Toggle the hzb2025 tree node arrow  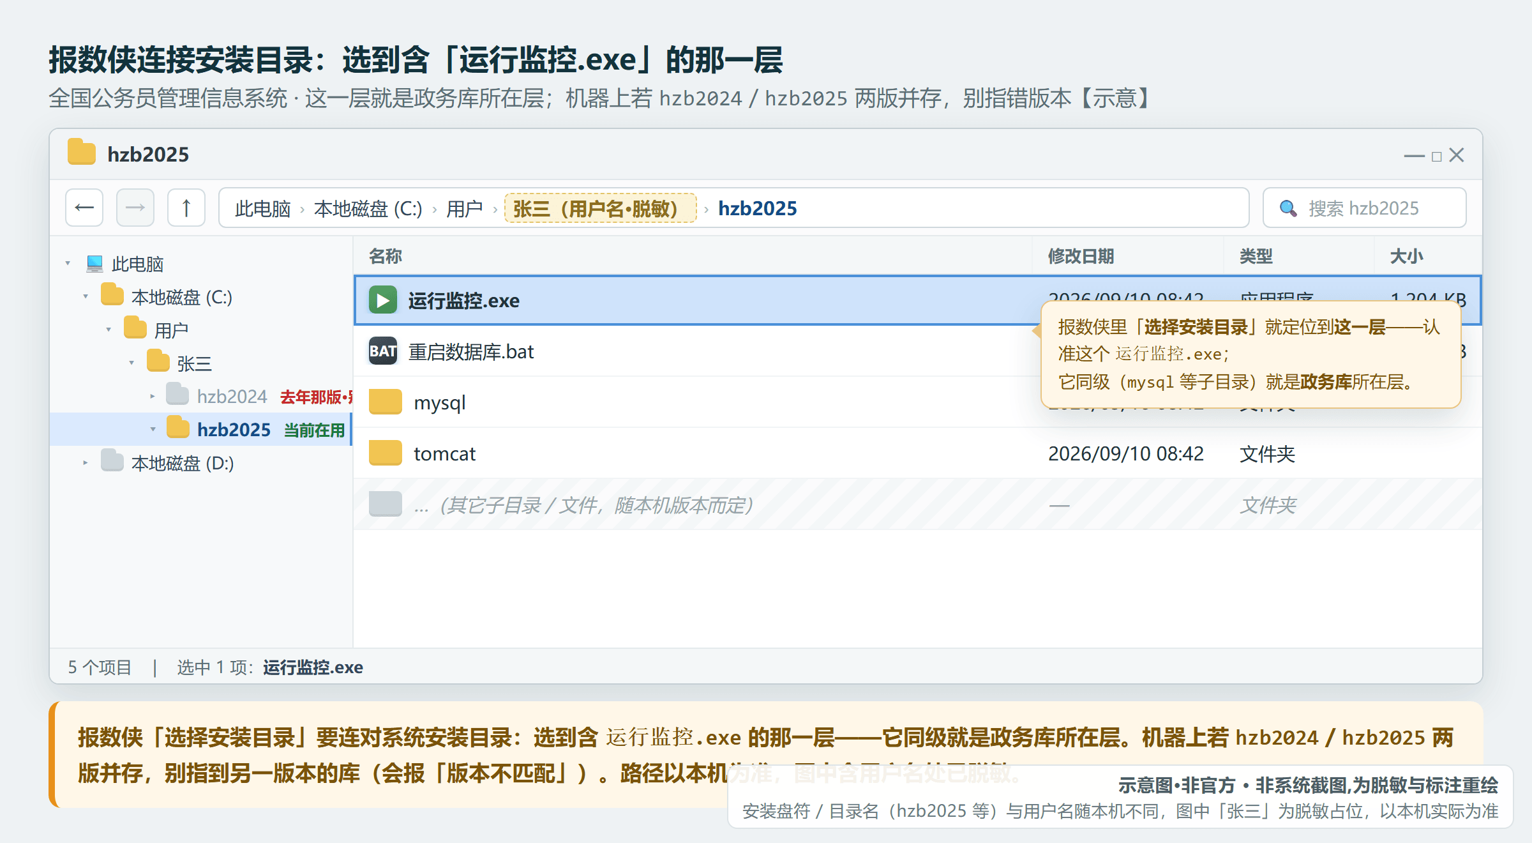click(x=153, y=429)
